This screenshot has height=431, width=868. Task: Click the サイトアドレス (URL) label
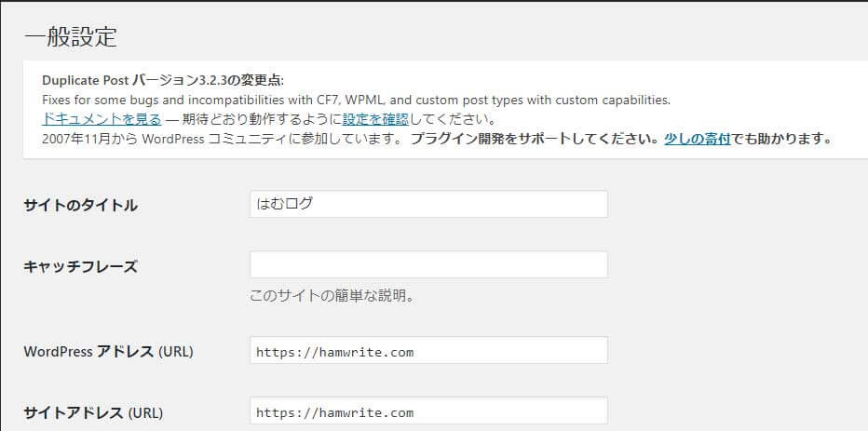pos(93,412)
